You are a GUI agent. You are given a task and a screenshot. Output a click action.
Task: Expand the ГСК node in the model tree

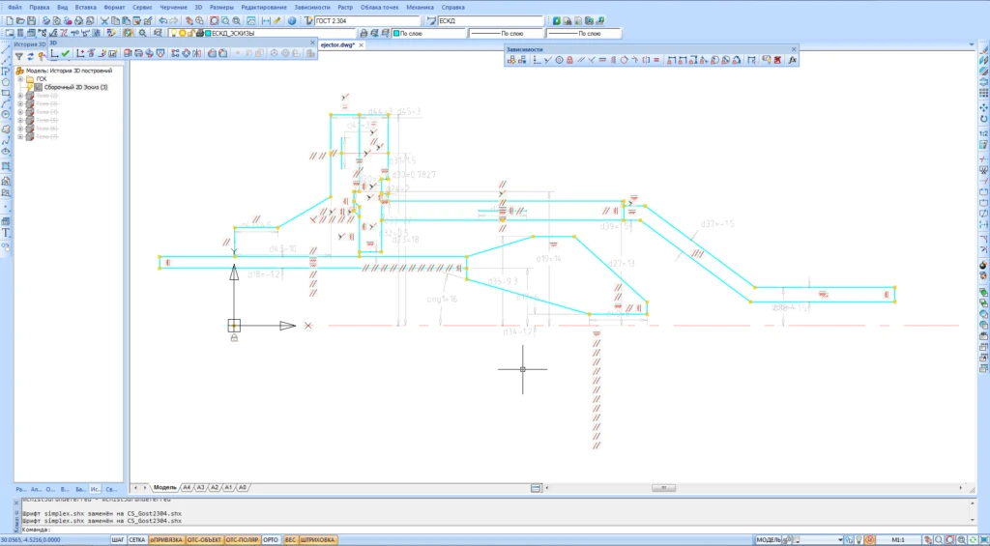click(19, 79)
